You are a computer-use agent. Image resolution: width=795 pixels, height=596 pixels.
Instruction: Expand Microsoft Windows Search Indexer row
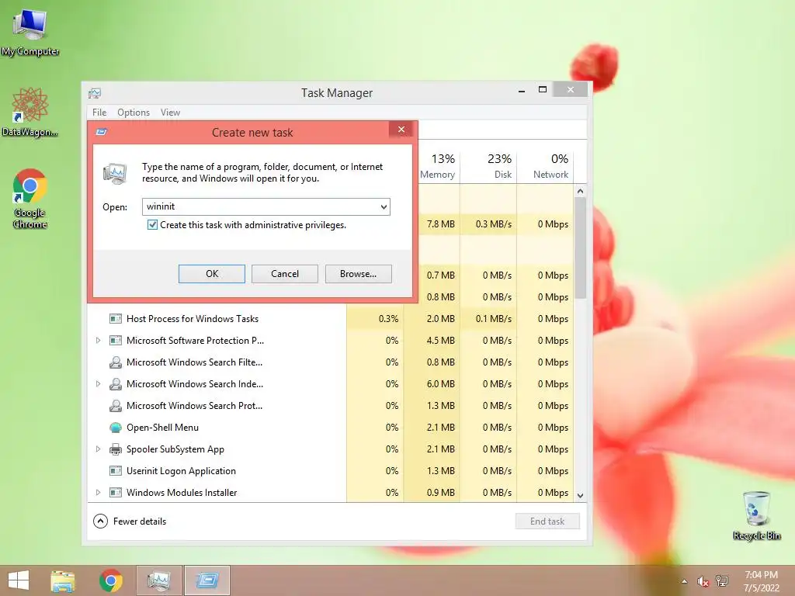[x=99, y=384]
